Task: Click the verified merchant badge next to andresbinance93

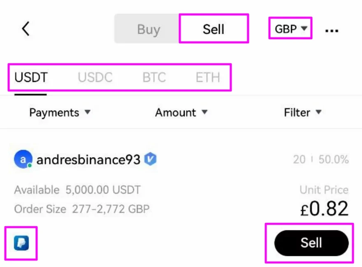Action: (x=150, y=160)
